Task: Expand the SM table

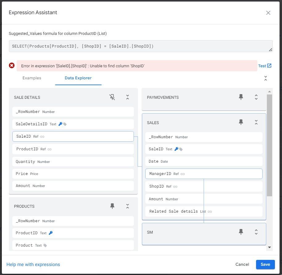Action: click(x=256, y=232)
